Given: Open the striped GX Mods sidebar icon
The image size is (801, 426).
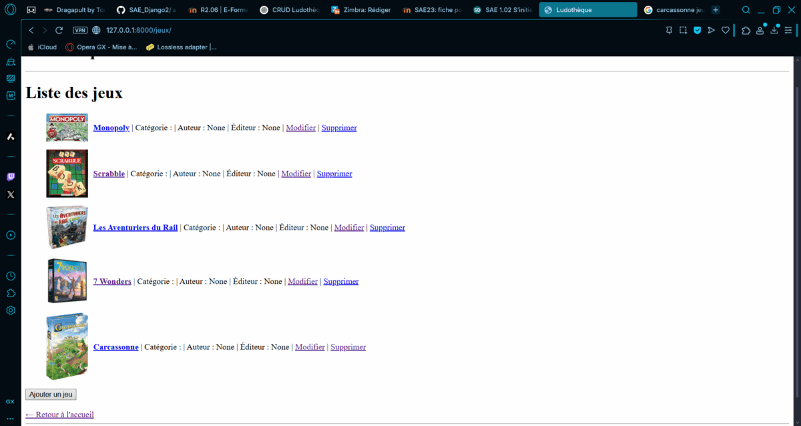Looking at the screenshot, I should tap(11, 78).
